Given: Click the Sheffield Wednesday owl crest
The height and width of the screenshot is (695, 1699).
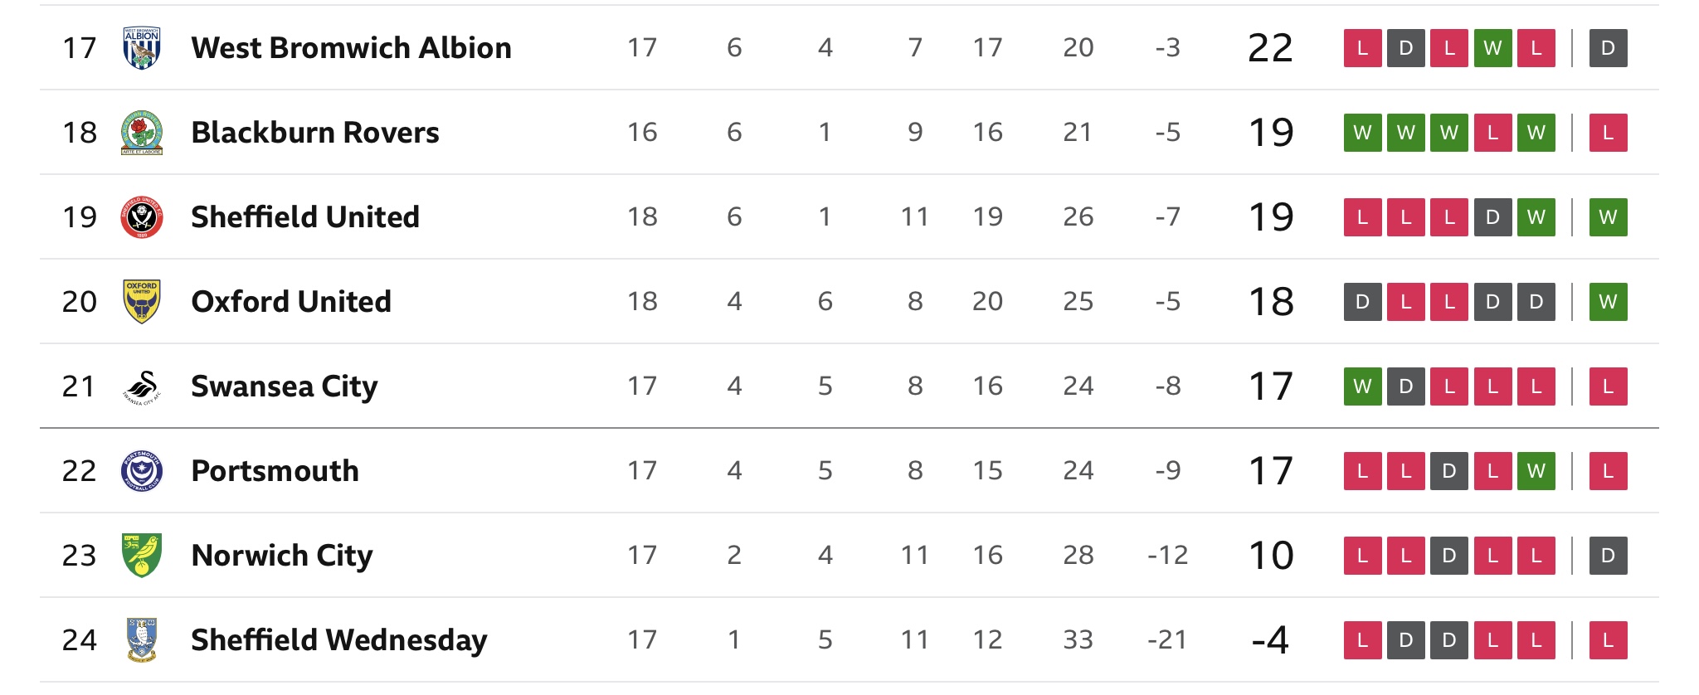Looking at the screenshot, I should click(142, 640).
